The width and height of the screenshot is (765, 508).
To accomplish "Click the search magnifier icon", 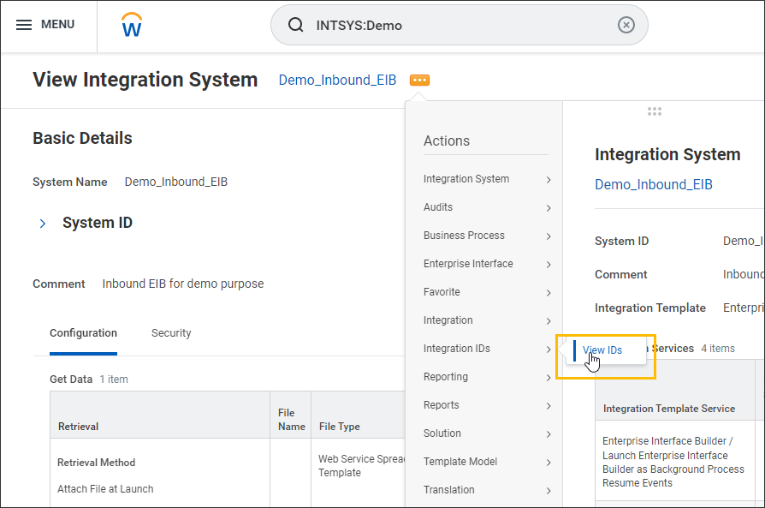I will 296,25.
